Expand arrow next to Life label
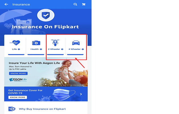Image resolution: width=179 pixels, height=114 pixels. tap(19, 49)
